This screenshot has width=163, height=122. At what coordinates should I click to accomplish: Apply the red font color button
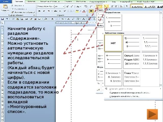(x=84, y=11)
